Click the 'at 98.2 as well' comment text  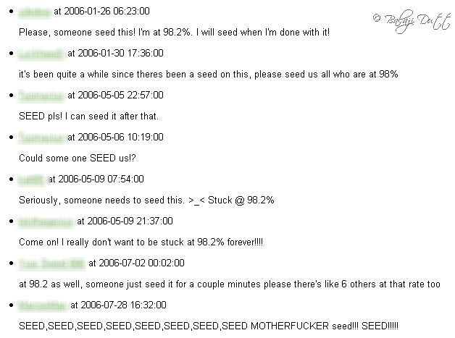230,284
